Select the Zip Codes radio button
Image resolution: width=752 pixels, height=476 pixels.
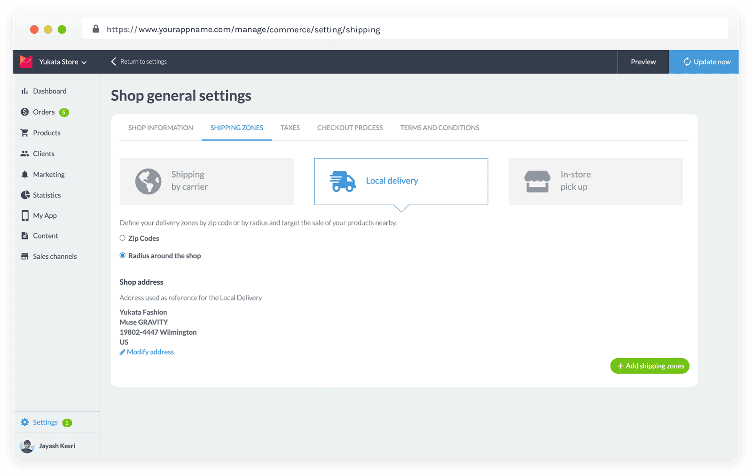click(x=123, y=238)
